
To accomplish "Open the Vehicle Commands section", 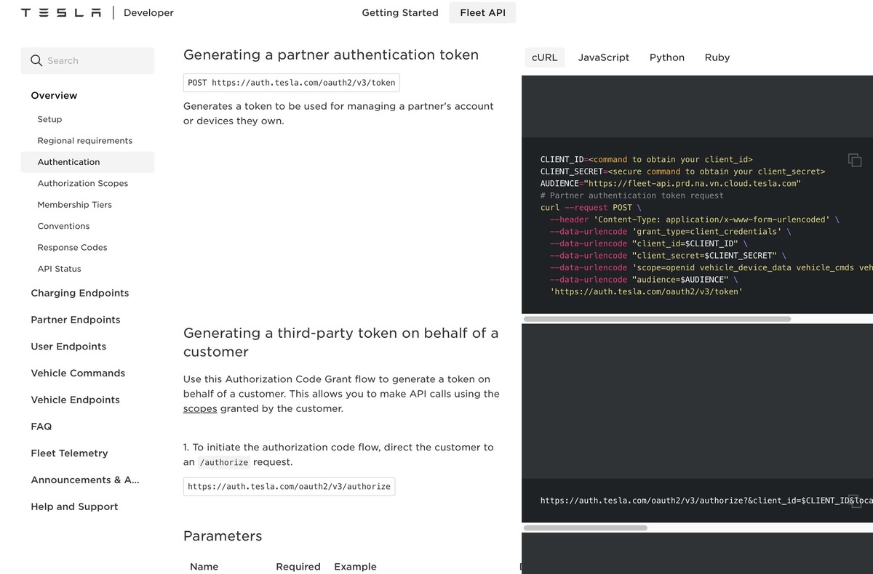I will 77,373.
